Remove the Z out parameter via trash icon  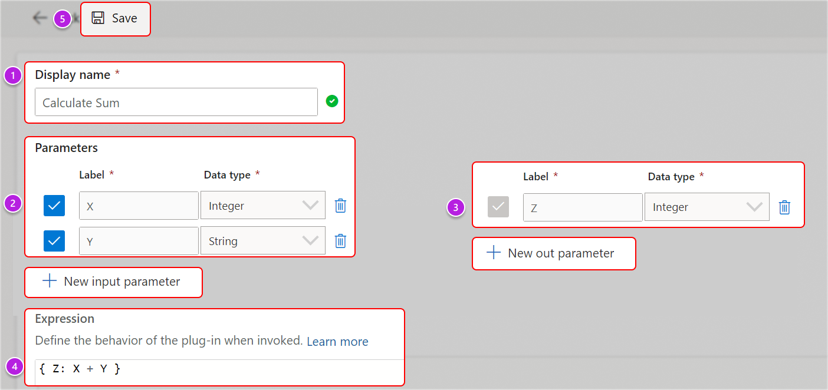click(784, 207)
